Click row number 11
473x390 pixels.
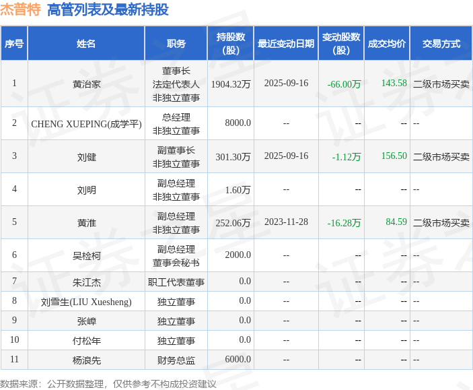(14, 359)
